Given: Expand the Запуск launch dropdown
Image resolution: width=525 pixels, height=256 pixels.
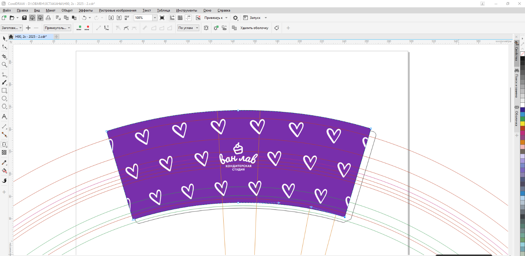Looking at the screenshot, I should pyautogui.click(x=266, y=17).
